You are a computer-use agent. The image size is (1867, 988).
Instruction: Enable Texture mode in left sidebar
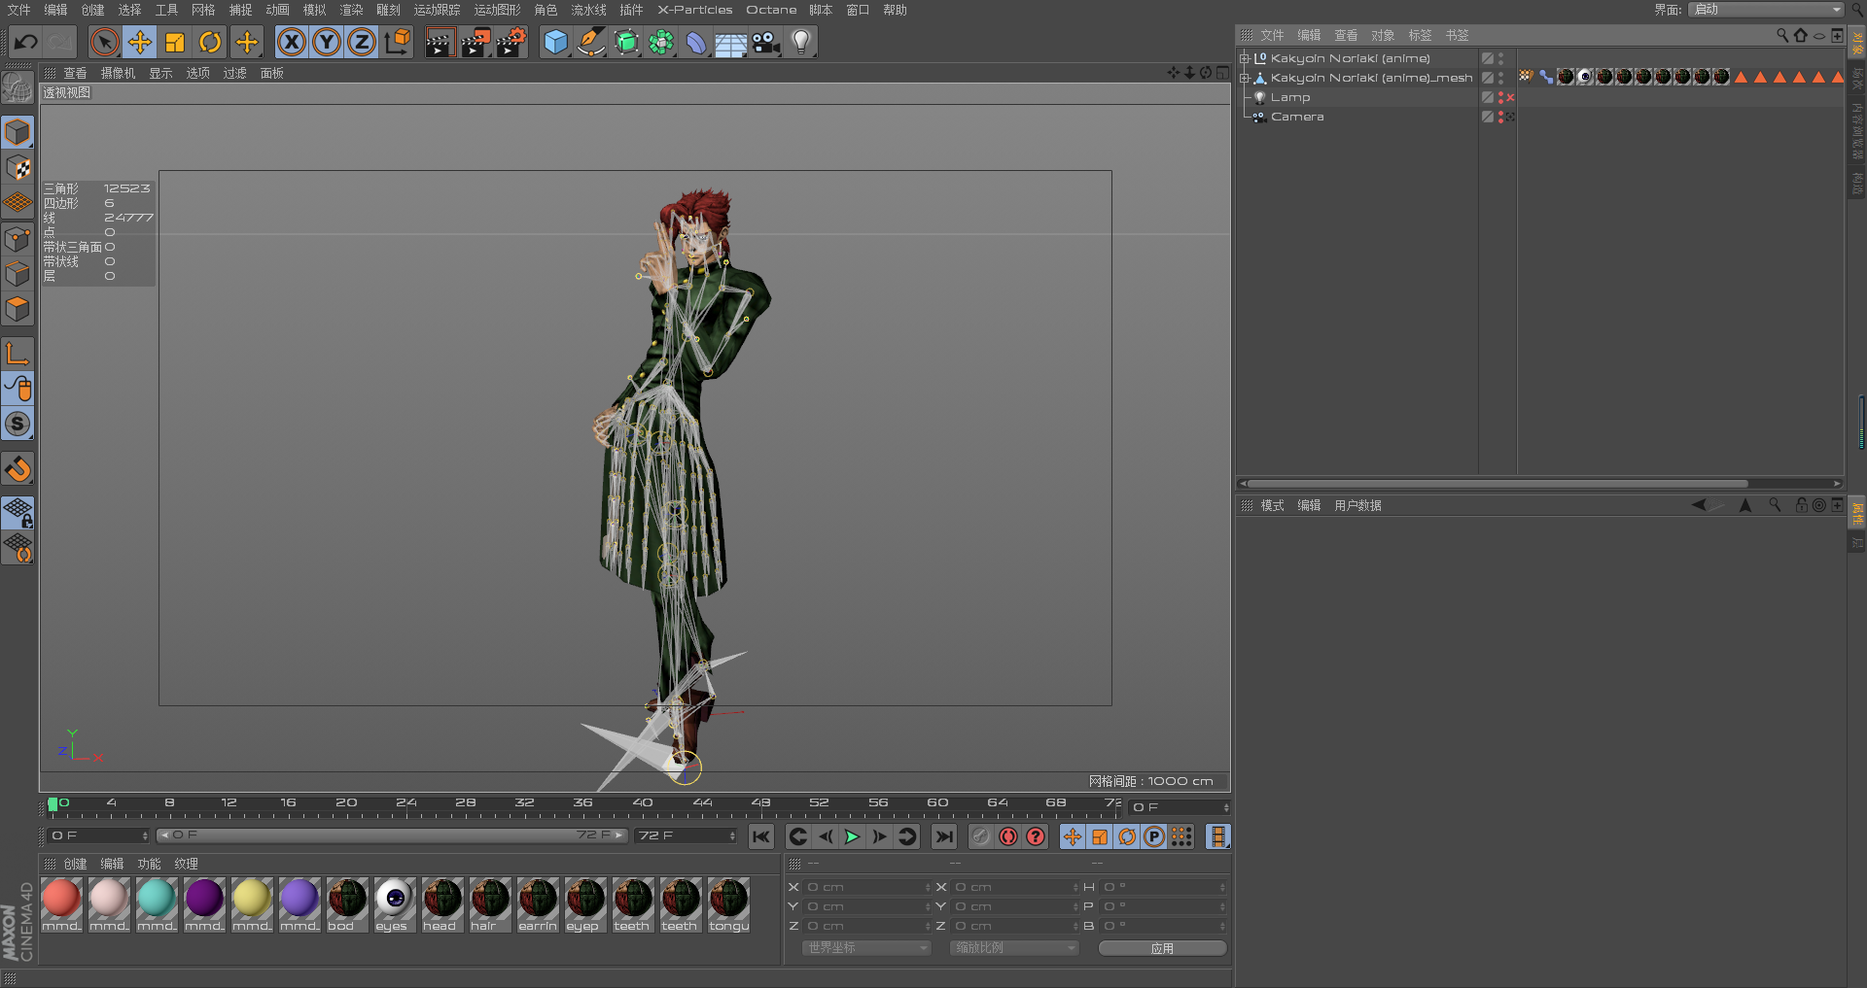point(18,167)
